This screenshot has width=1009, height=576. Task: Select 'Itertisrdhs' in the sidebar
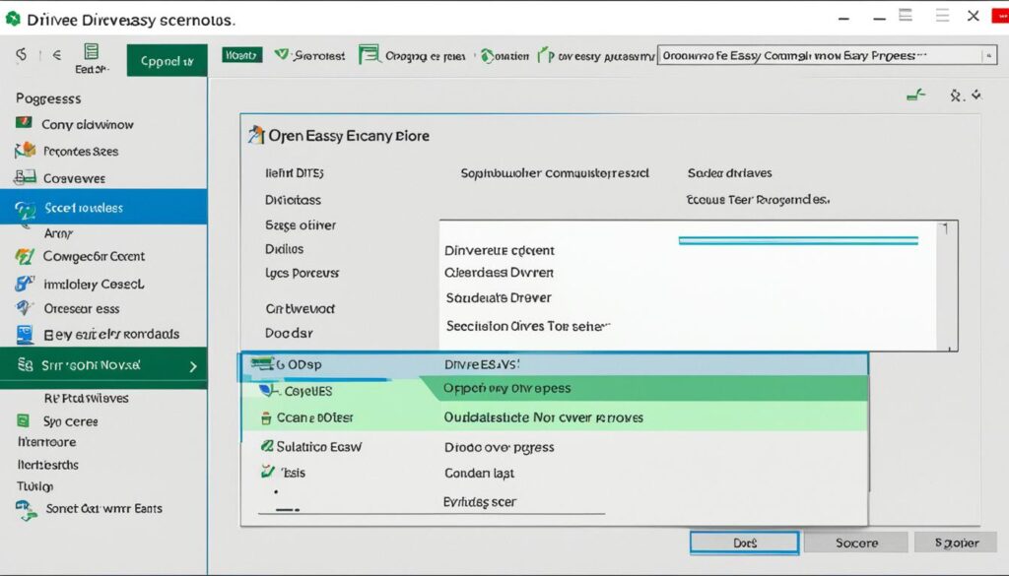tap(47, 464)
